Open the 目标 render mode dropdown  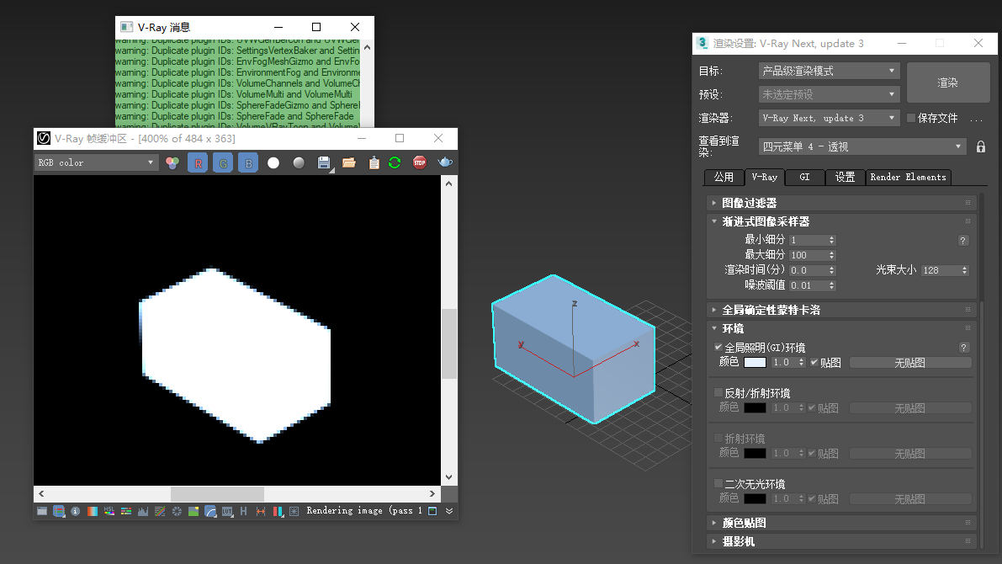[829, 71]
